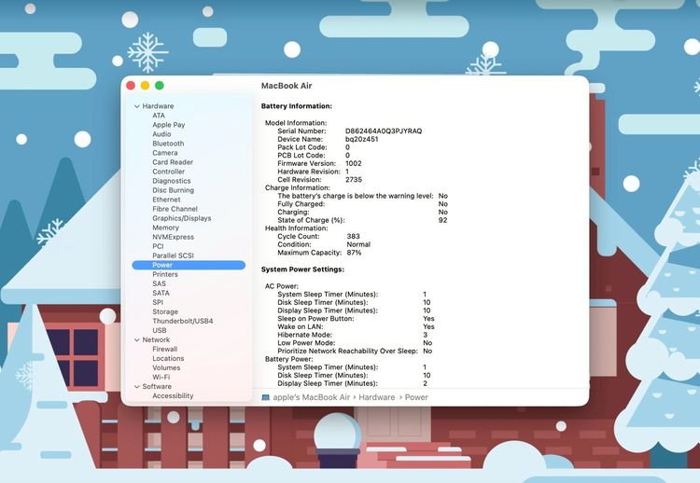Image resolution: width=700 pixels, height=483 pixels.
Task: Open Wi-Fi under Network
Action: click(161, 378)
